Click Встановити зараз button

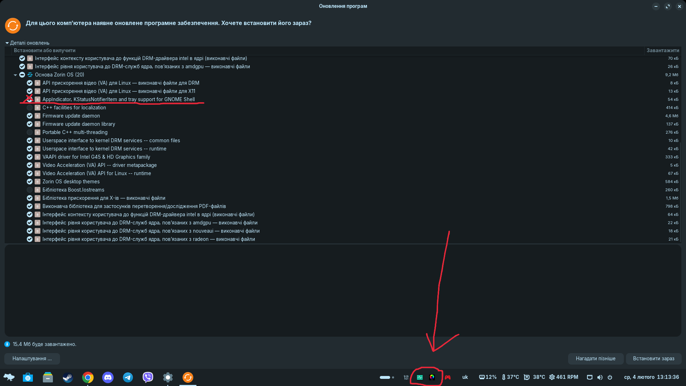(653, 358)
